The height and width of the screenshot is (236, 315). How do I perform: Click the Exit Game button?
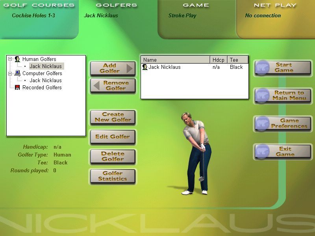[283, 151]
